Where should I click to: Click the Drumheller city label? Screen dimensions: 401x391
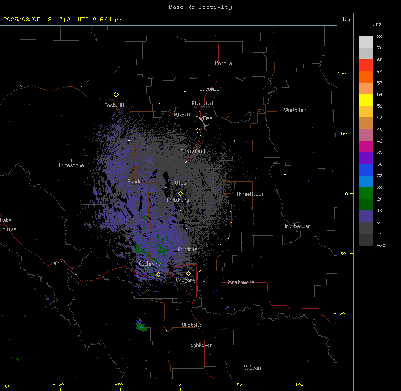pyautogui.click(x=297, y=226)
